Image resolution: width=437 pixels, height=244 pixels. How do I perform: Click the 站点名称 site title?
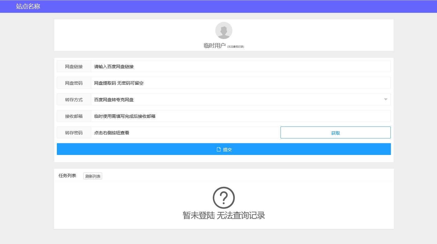tap(28, 6)
